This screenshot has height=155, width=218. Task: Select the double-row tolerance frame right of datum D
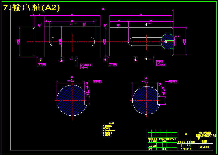pos(161,63)
